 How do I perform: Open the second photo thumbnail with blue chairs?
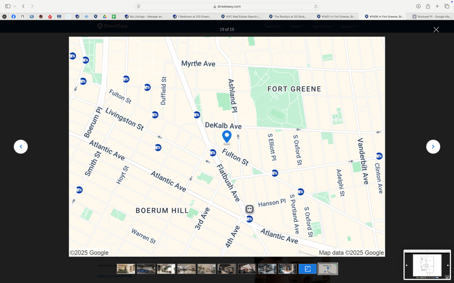(146, 268)
